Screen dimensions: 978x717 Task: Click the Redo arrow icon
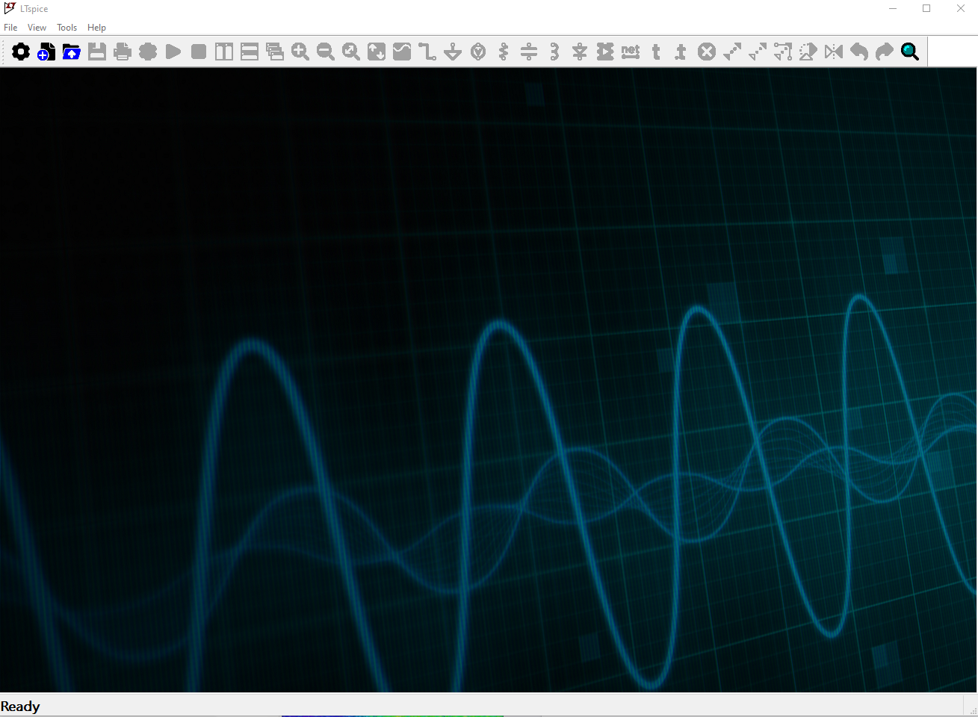(x=885, y=52)
